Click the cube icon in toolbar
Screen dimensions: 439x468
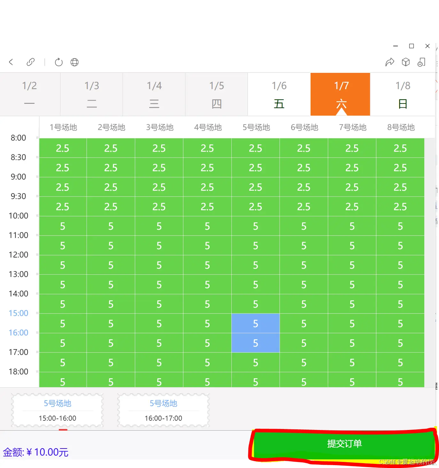(406, 62)
